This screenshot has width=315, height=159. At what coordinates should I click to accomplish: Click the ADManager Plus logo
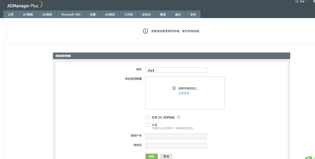(25, 5)
